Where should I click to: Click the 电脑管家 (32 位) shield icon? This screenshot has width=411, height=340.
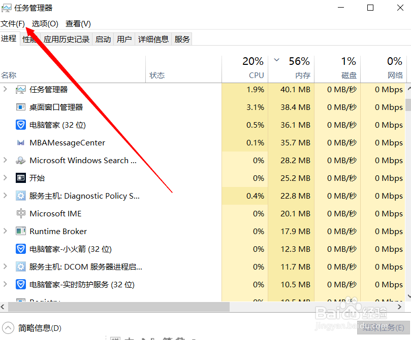(21, 125)
